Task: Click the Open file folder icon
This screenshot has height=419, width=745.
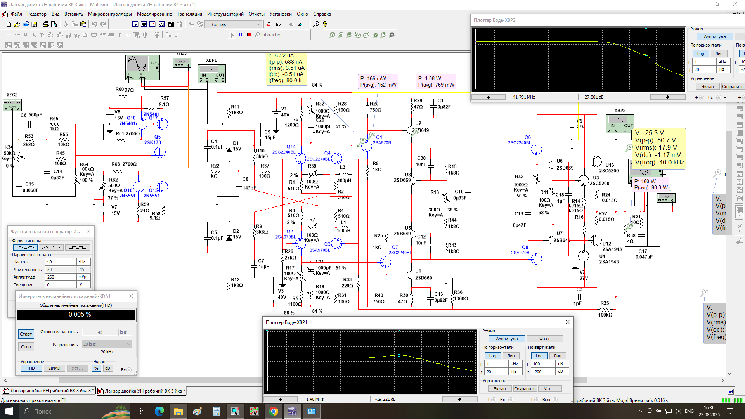Action: pos(17,24)
